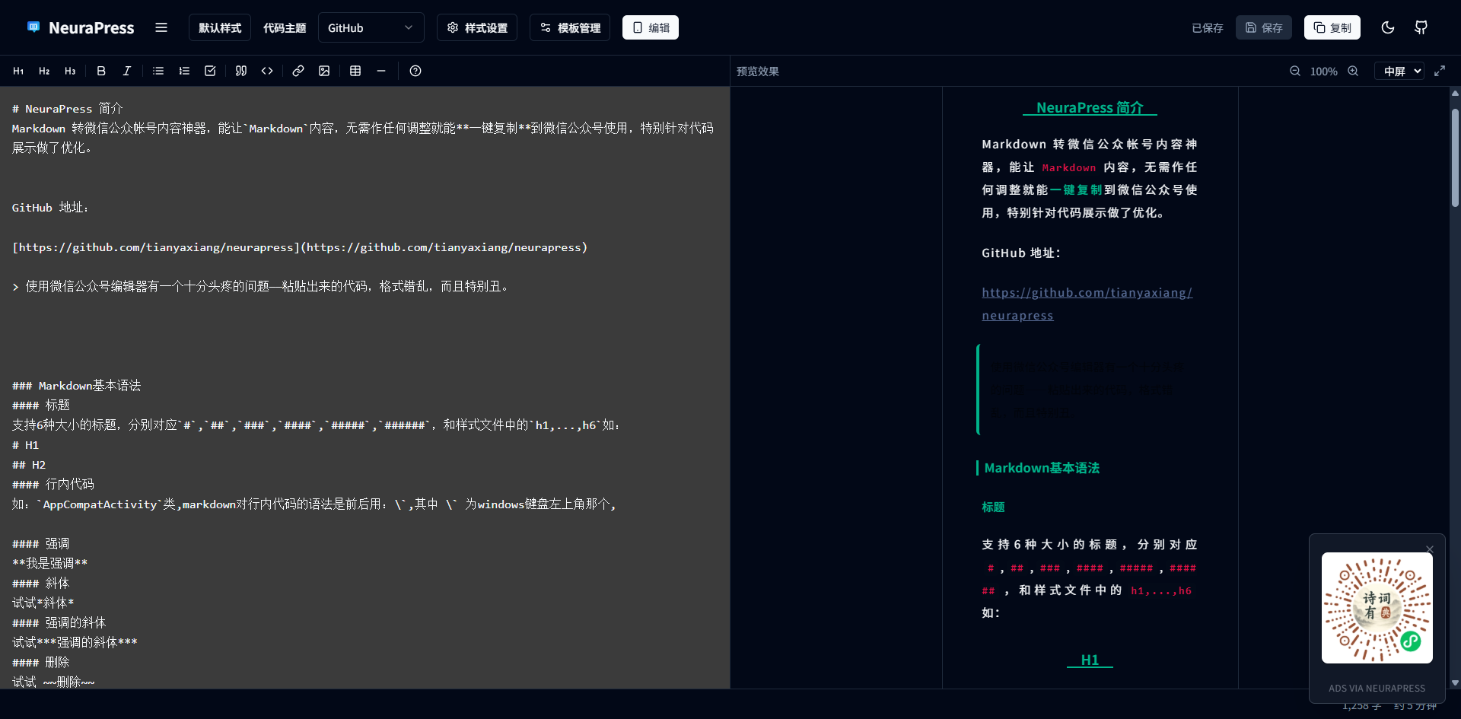Screen dimensions: 1461x719
Task: Open the GitHub code theme dropdown
Action: pyautogui.click(x=371, y=27)
